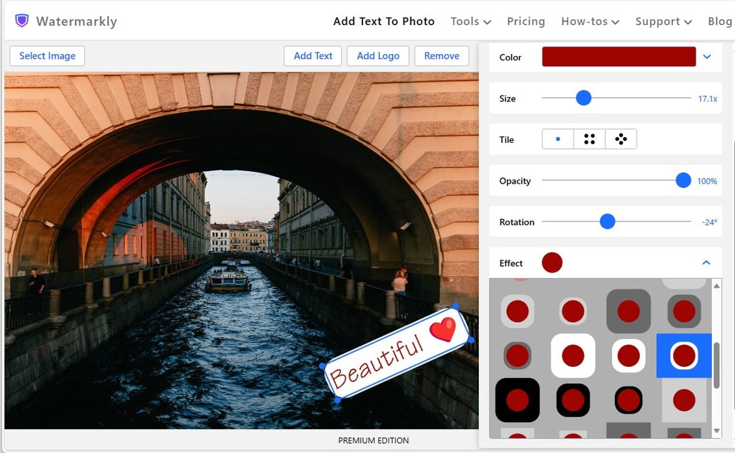Pick the large dark gray background effect
This screenshot has height=453, width=735.
[628, 311]
